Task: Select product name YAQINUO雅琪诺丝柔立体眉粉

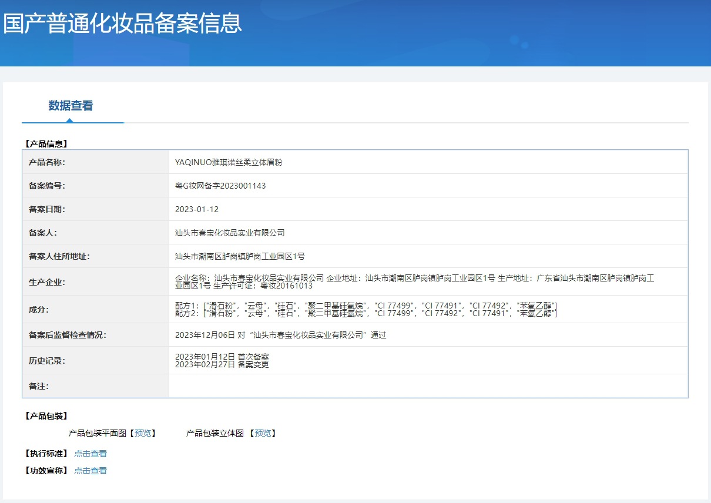Action: tap(229, 162)
